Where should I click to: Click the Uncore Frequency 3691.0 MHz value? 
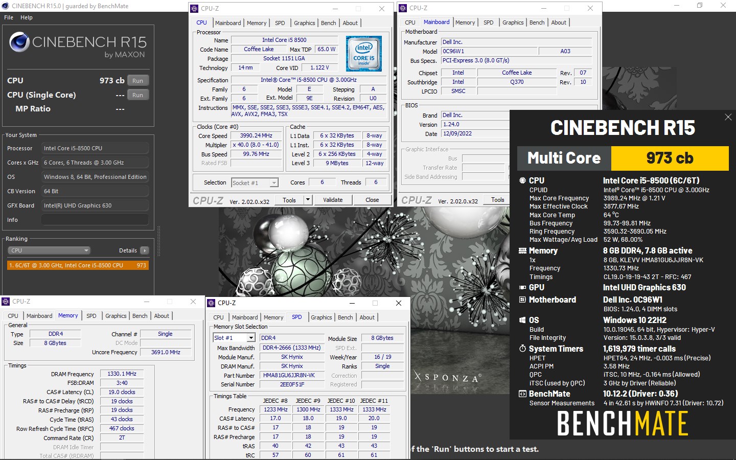pyautogui.click(x=166, y=352)
